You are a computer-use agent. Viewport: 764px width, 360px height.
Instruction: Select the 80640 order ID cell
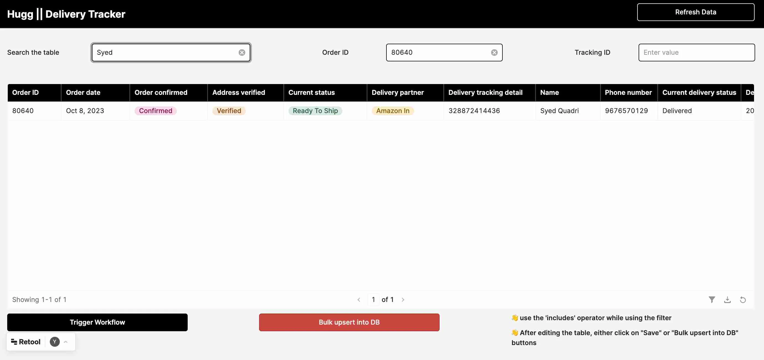click(34, 111)
